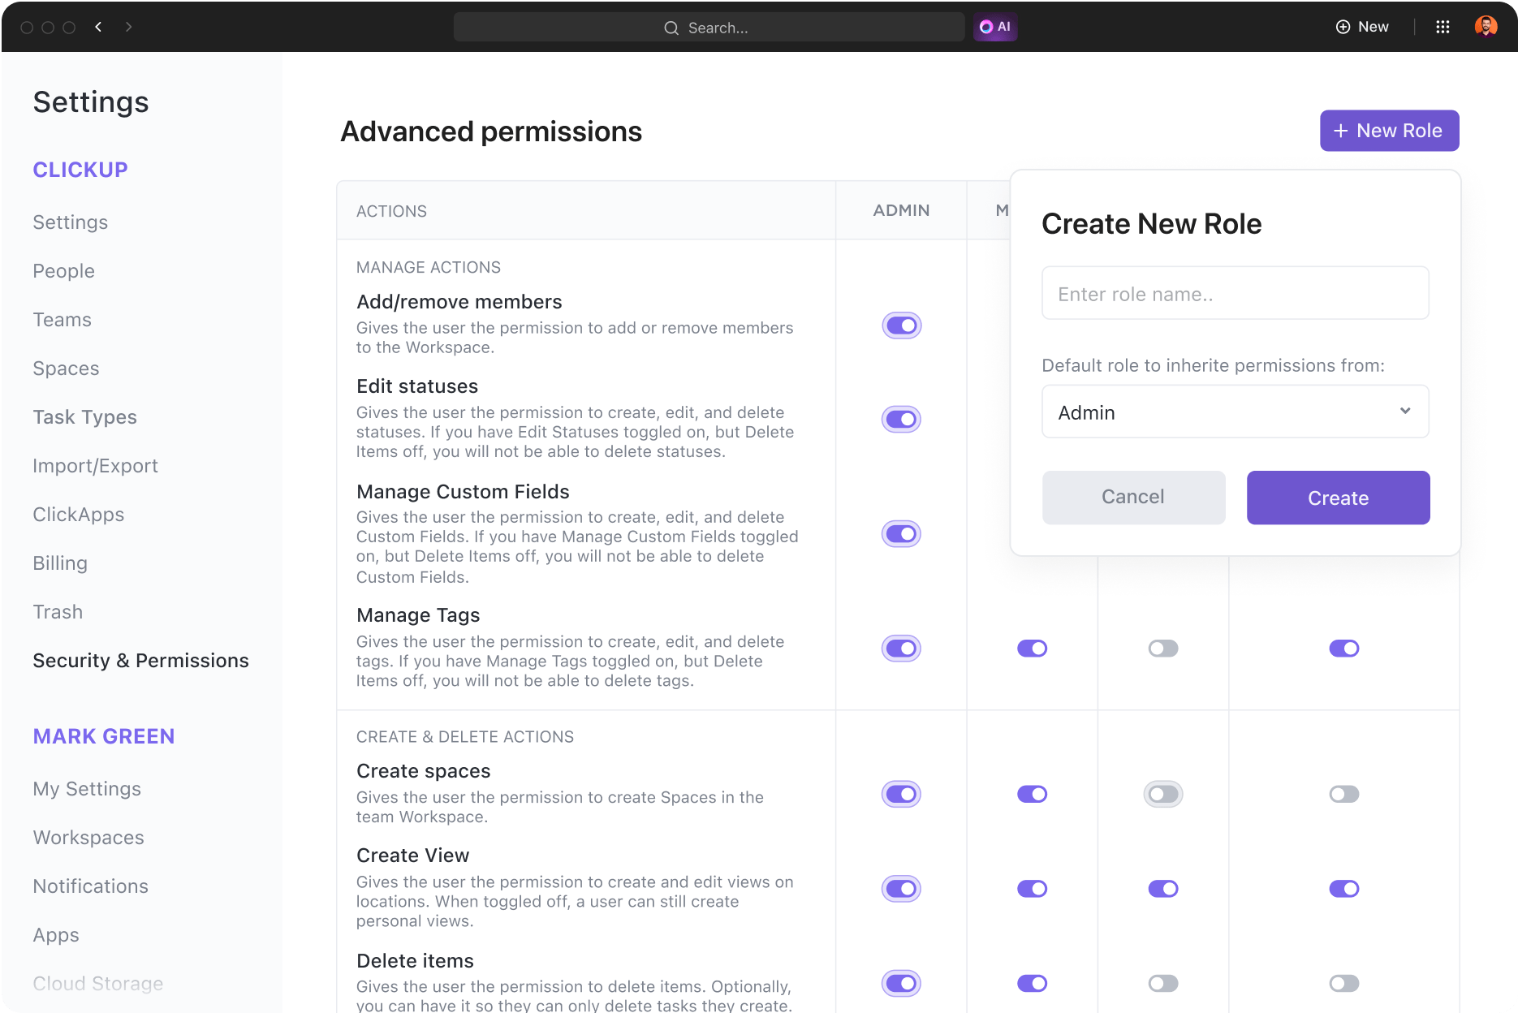Click the forward navigation arrow
This screenshot has height=1013, width=1518.
click(x=129, y=27)
